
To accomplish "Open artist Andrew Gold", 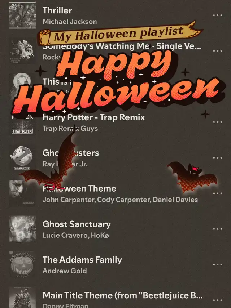I will tap(65, 271).
